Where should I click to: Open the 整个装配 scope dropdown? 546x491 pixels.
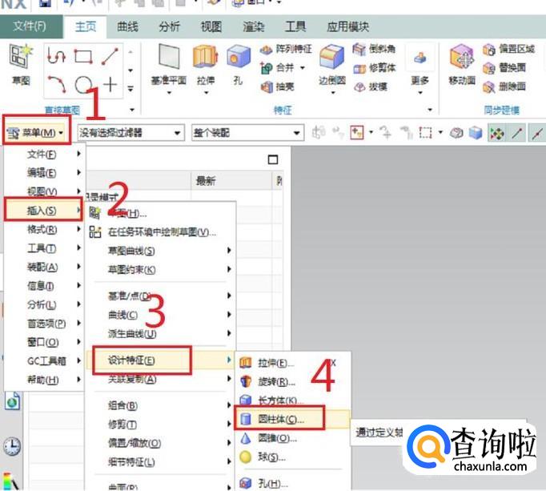coord(247,132)
